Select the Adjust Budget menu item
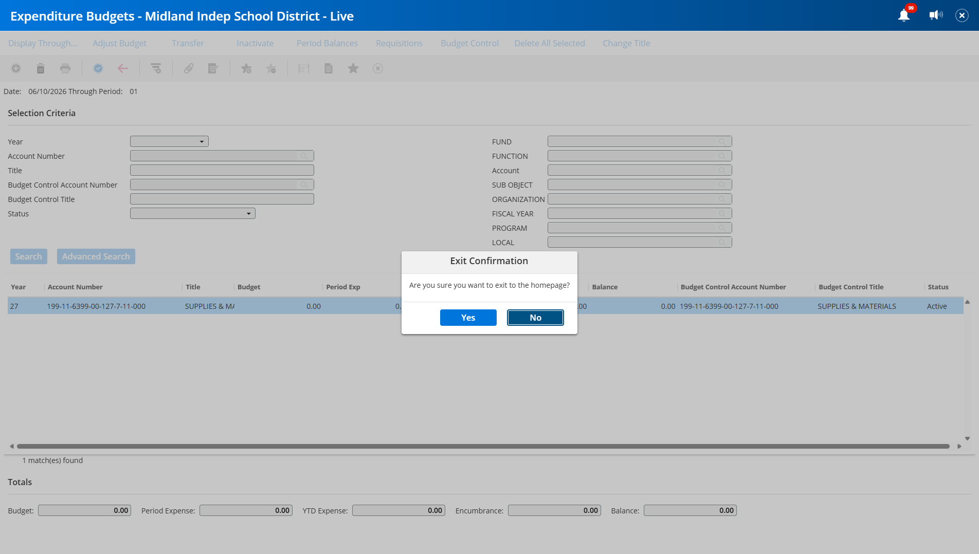Viewport: 979px width, 554px height. [119, 43]
